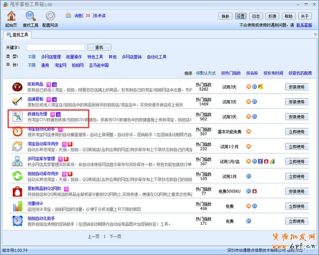Viewport: 319px width, 255px height.
Task: Click blue Paipai icon in 流量统计 row
Action: [x=254, y=206]
